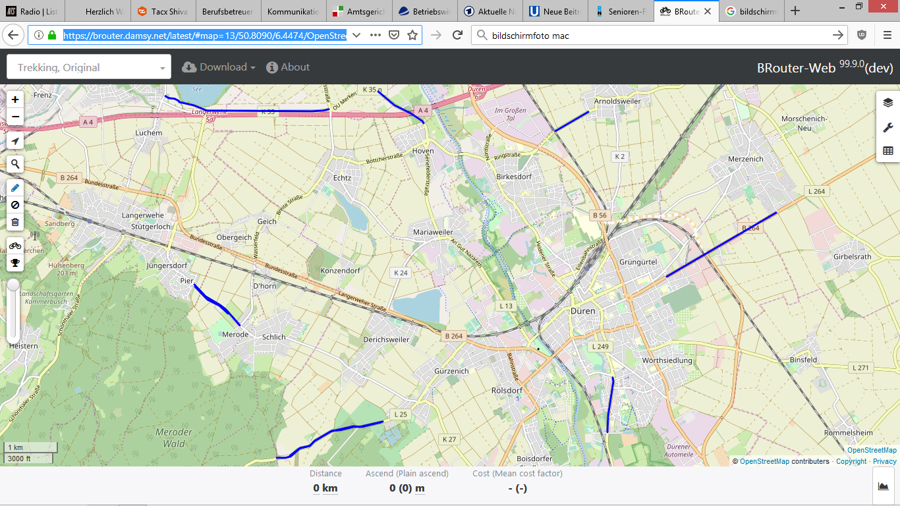Click the bicycle icon in left toolbar
This screenshot has width=900, height=506.
coord(15,246)
